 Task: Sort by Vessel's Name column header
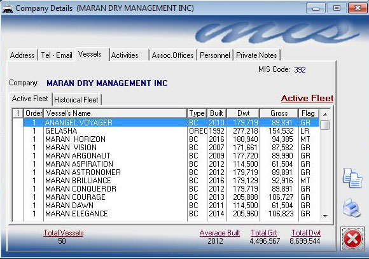tap(115, 113)
